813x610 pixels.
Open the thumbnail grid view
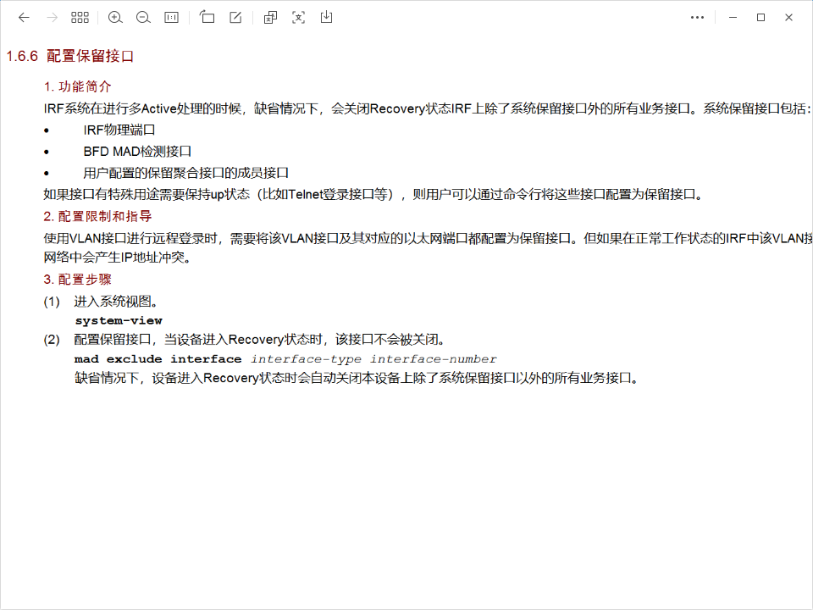click(x=80, y=18)
